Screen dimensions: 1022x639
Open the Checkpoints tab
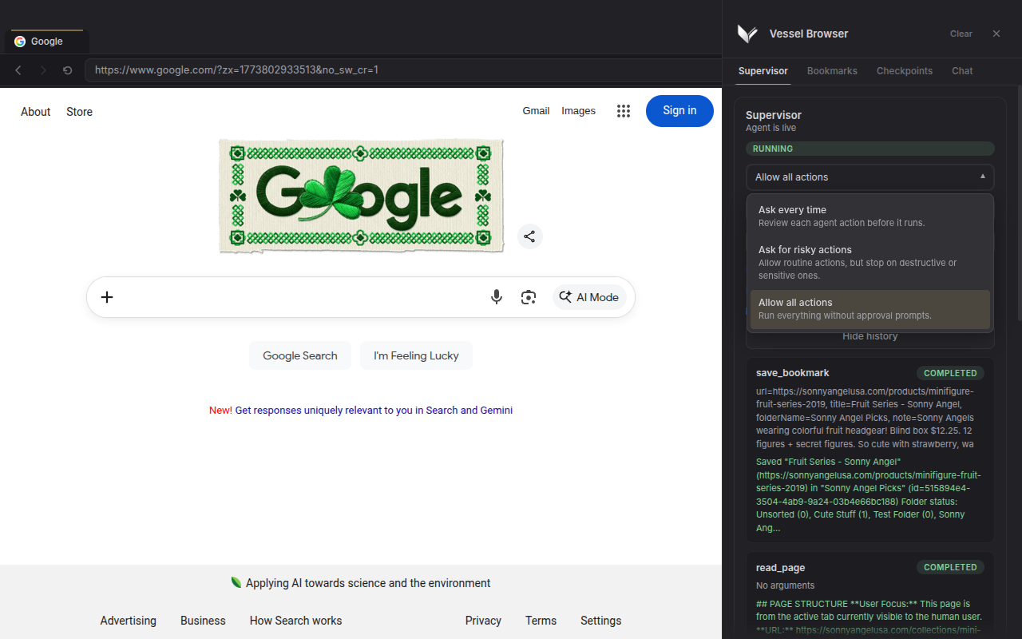(904, 71)
